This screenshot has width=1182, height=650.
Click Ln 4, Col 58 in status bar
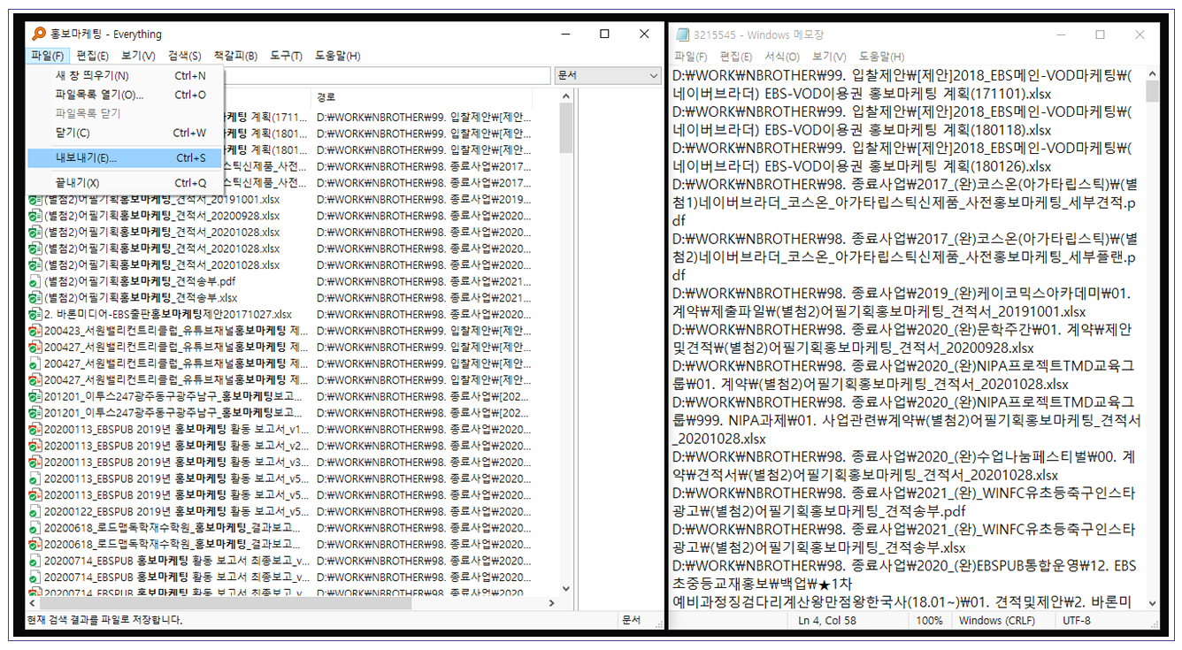(827, 621)
